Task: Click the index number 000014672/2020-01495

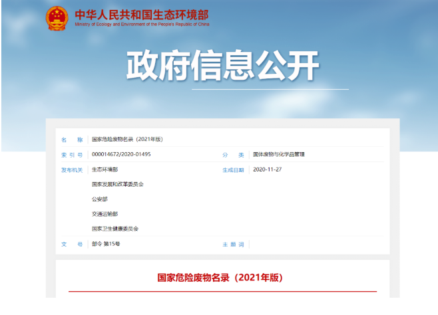Action: coord(121,154)
